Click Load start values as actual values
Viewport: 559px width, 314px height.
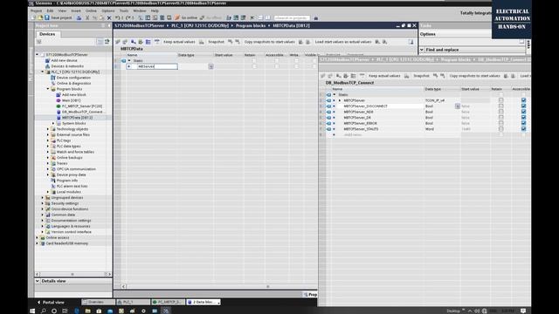[x=343, y=42]
